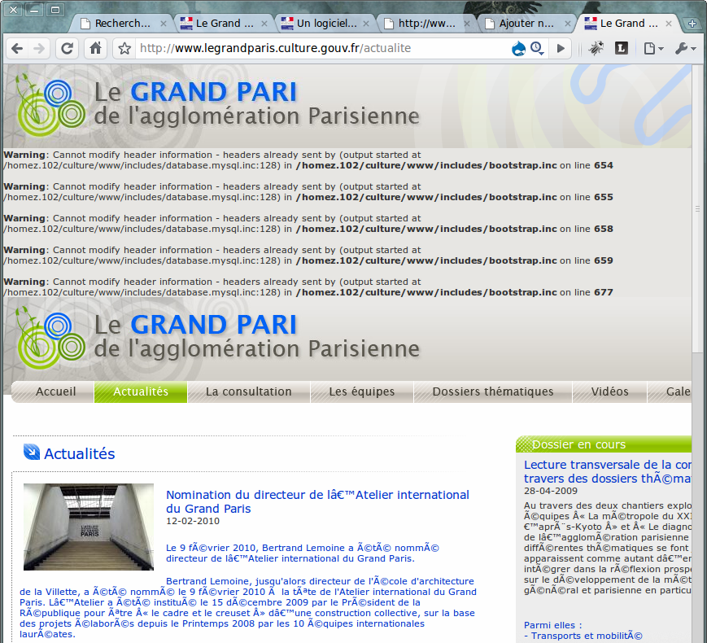This screenshot has width=707, height=643.
Task: Open the Accueil menu item
Action: [x=55, y=391]
